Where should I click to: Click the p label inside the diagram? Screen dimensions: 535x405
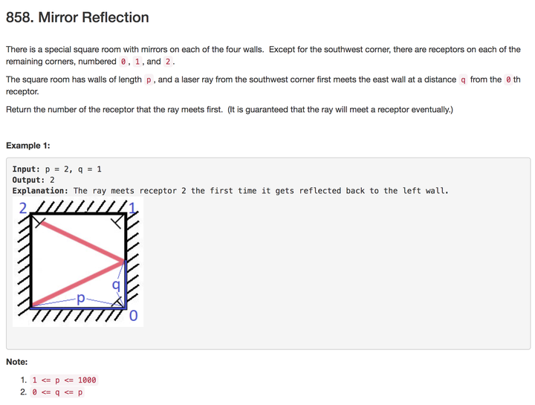click(x=81, y=298)
